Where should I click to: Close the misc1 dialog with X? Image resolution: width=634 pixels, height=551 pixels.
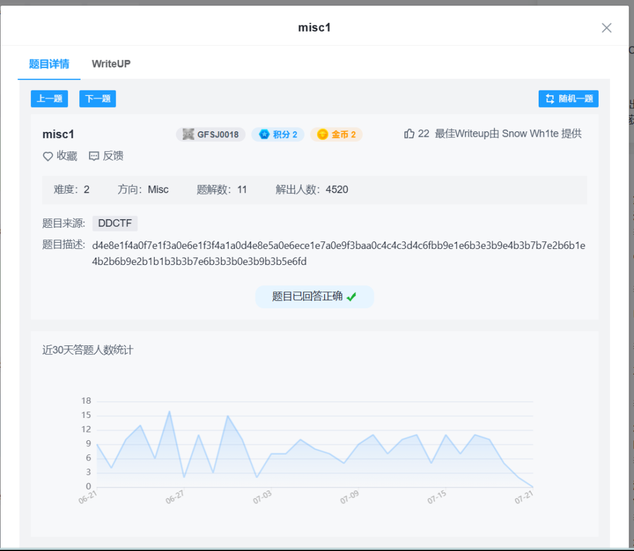[606, 28]
